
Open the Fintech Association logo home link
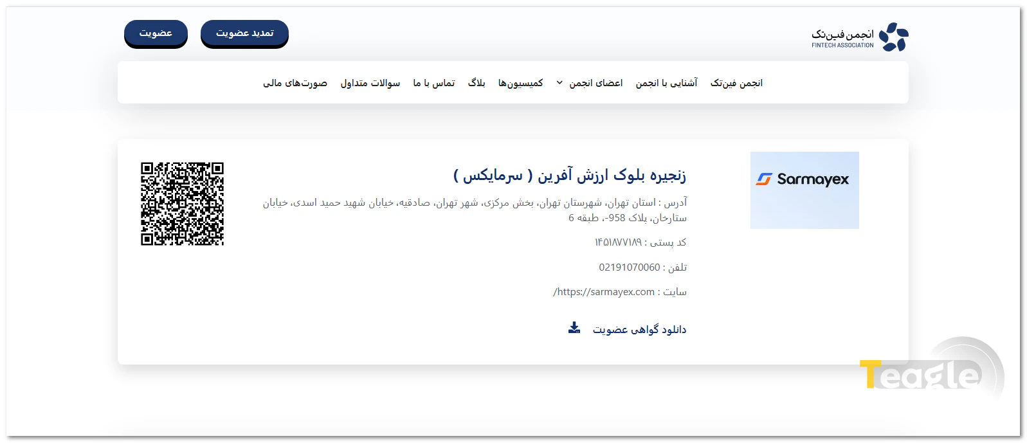[x=860, y=37]
